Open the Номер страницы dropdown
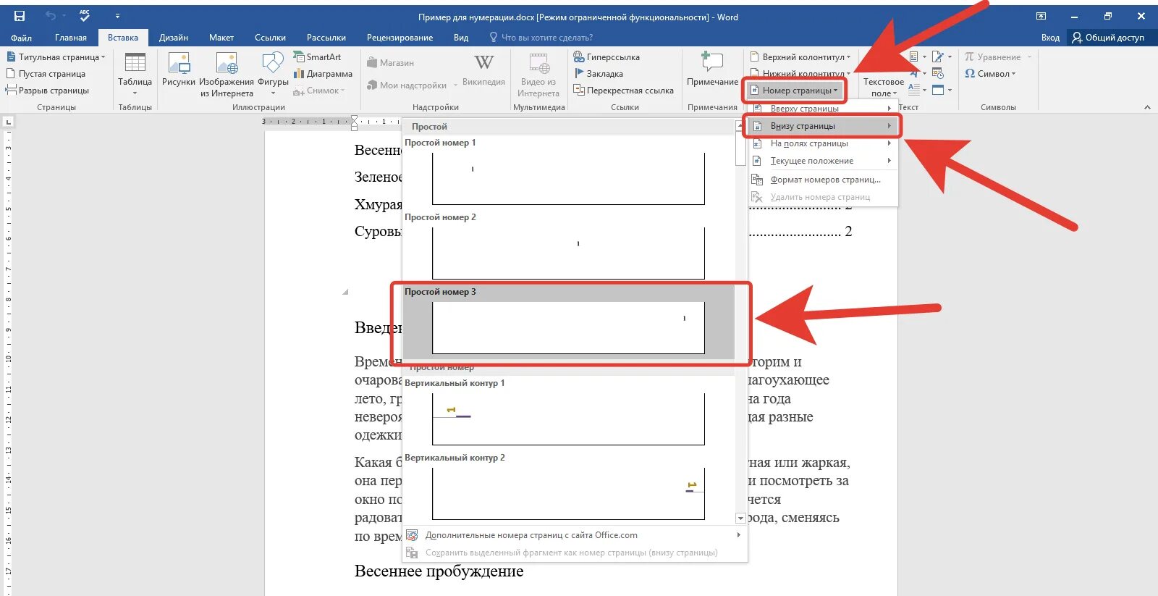This screenshot has height=596, width=1158. 794,90
